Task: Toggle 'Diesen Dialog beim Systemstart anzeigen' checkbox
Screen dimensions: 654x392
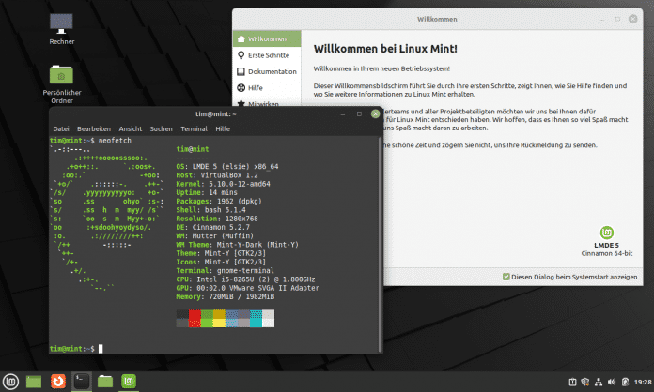Action: coord(506,277)
